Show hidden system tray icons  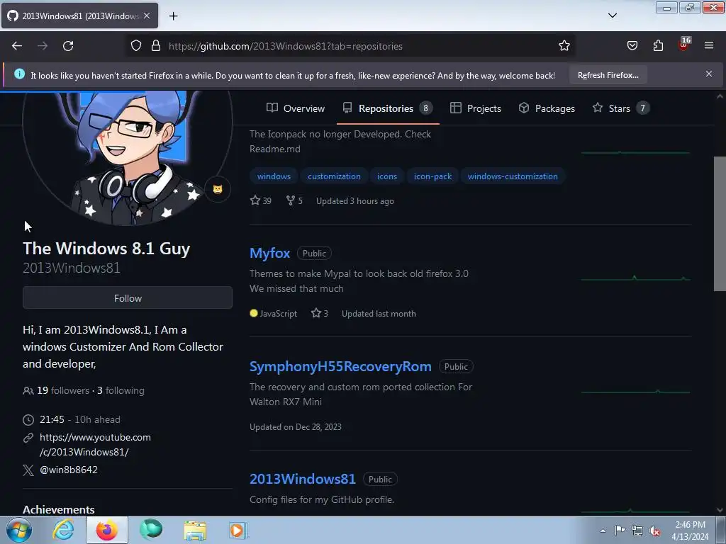[603, 531]
